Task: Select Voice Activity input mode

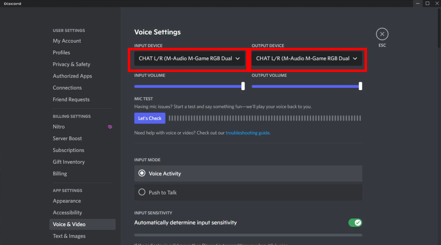Action: pyautogui.click(x=248, y=174)
